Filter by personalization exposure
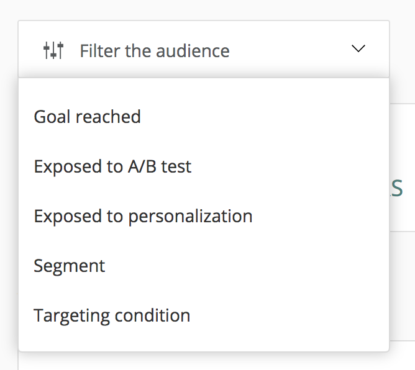The image size is (415, 370). (143, 216)
